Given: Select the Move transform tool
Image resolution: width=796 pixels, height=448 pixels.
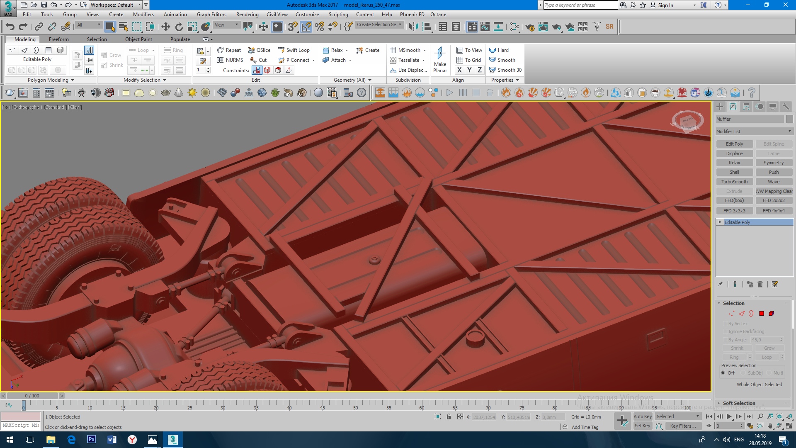Looking at the screenshot, I should (x=165, y=27).
